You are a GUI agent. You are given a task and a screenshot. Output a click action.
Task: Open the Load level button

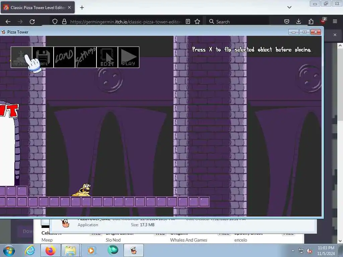click(x=64, y=57)
